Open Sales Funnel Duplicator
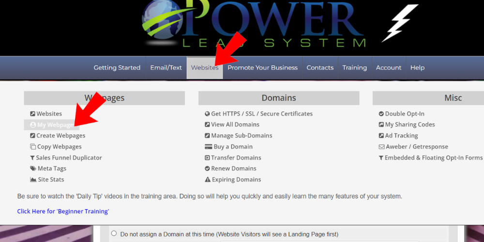This screenshot has width=484, height=242. click(69, 158)
